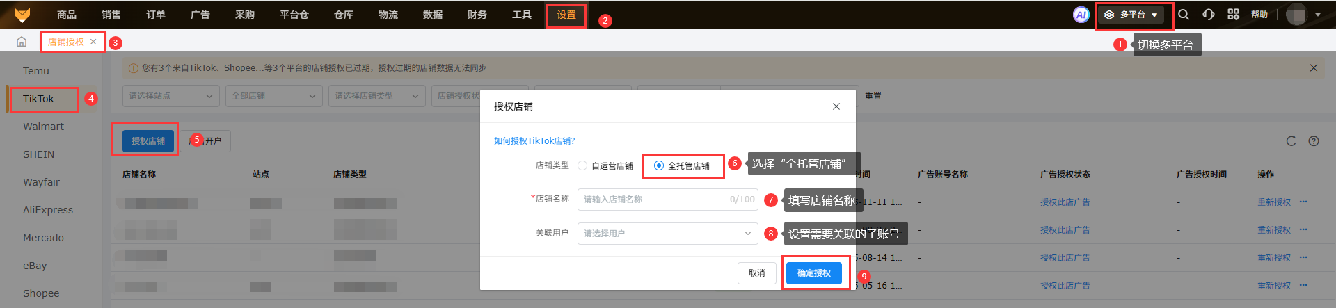Viewport: 1336px width, 308px height.
Task: Select SHEIN in platform sidebar
Action: [39, 154]
